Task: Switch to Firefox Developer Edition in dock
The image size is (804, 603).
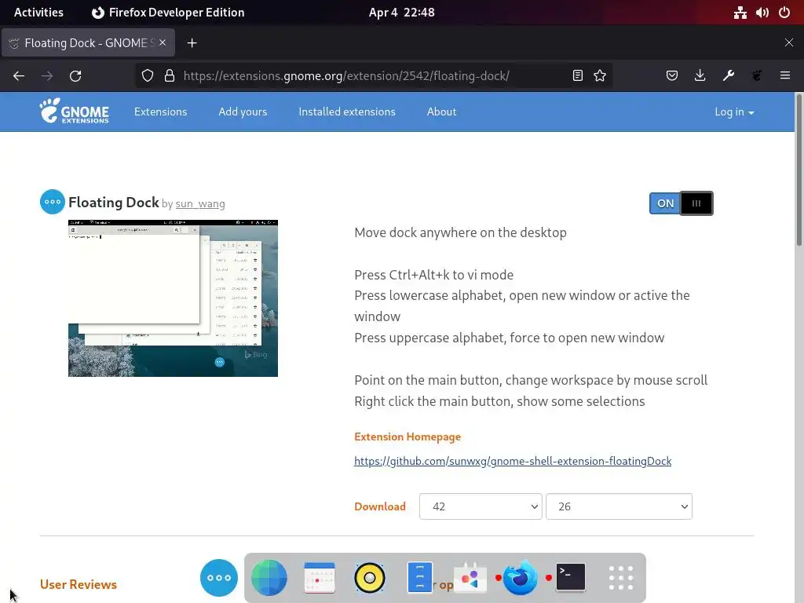Action: pos(521,578)
